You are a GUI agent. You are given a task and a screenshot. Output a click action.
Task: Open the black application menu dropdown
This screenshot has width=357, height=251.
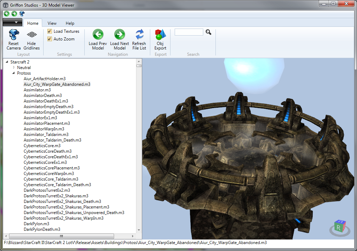(x=13, y=22)
